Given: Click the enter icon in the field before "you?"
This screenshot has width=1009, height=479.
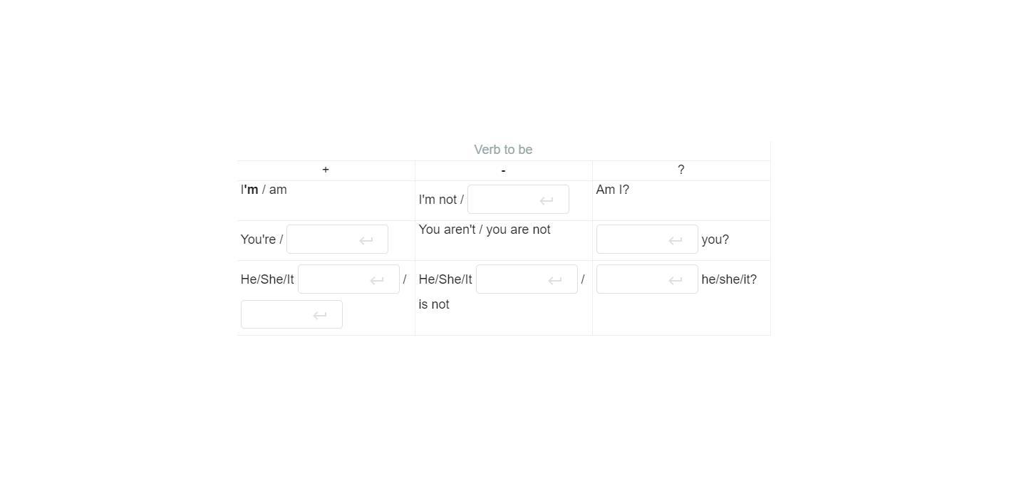Looking at the screenshot, I should pos(675,240).
